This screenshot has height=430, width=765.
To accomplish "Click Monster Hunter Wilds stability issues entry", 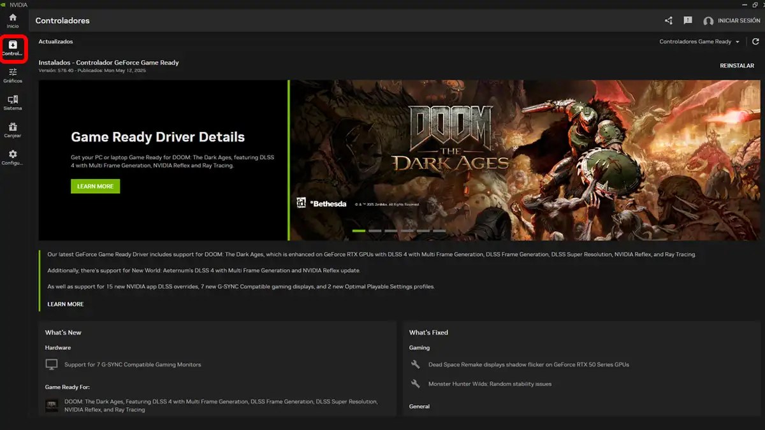I will (490, 384).
